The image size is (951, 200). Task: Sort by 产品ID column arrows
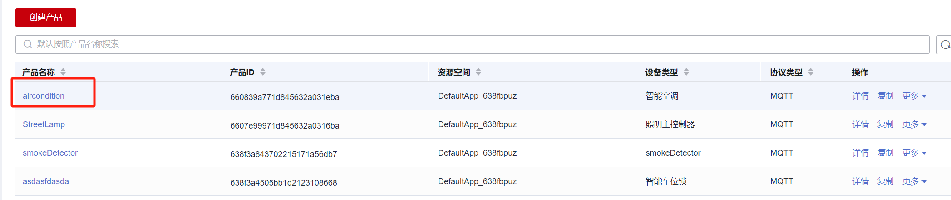[263, 72]
